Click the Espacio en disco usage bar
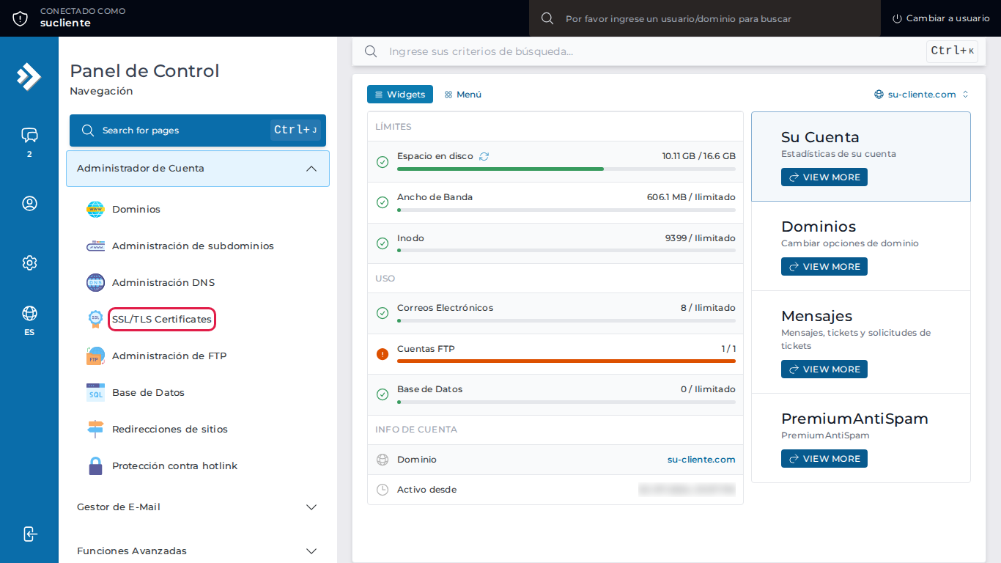This screenshot has height=563, width=1001. click(x=566, y=169)
